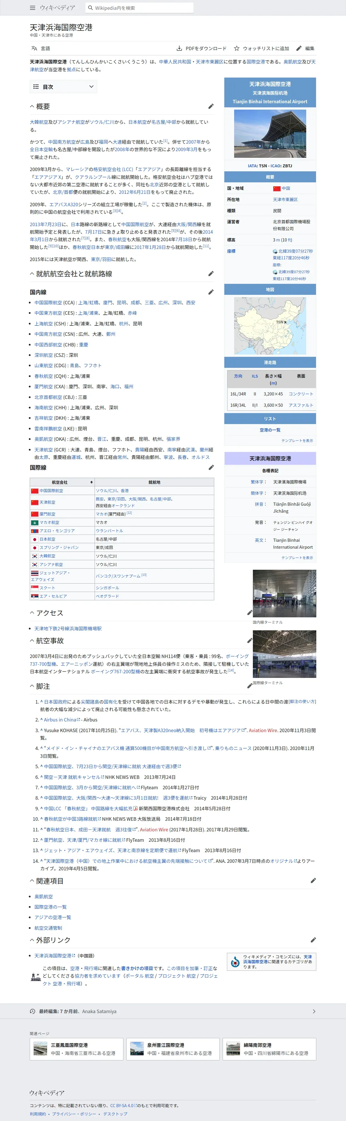Screen dimensions: 346x1121
Task: Click the PDF download icon
Action: pyautogui.click(x=179, y=48)
